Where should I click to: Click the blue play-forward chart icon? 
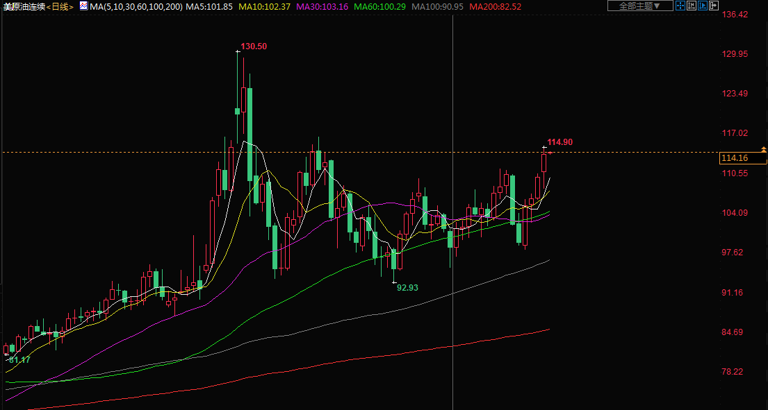click(703, 6)
